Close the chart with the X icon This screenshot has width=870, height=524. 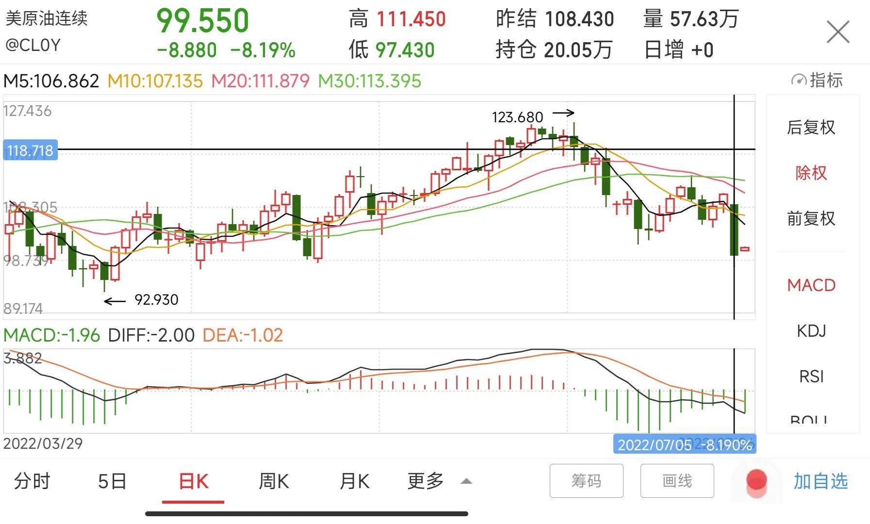[838, 33]
